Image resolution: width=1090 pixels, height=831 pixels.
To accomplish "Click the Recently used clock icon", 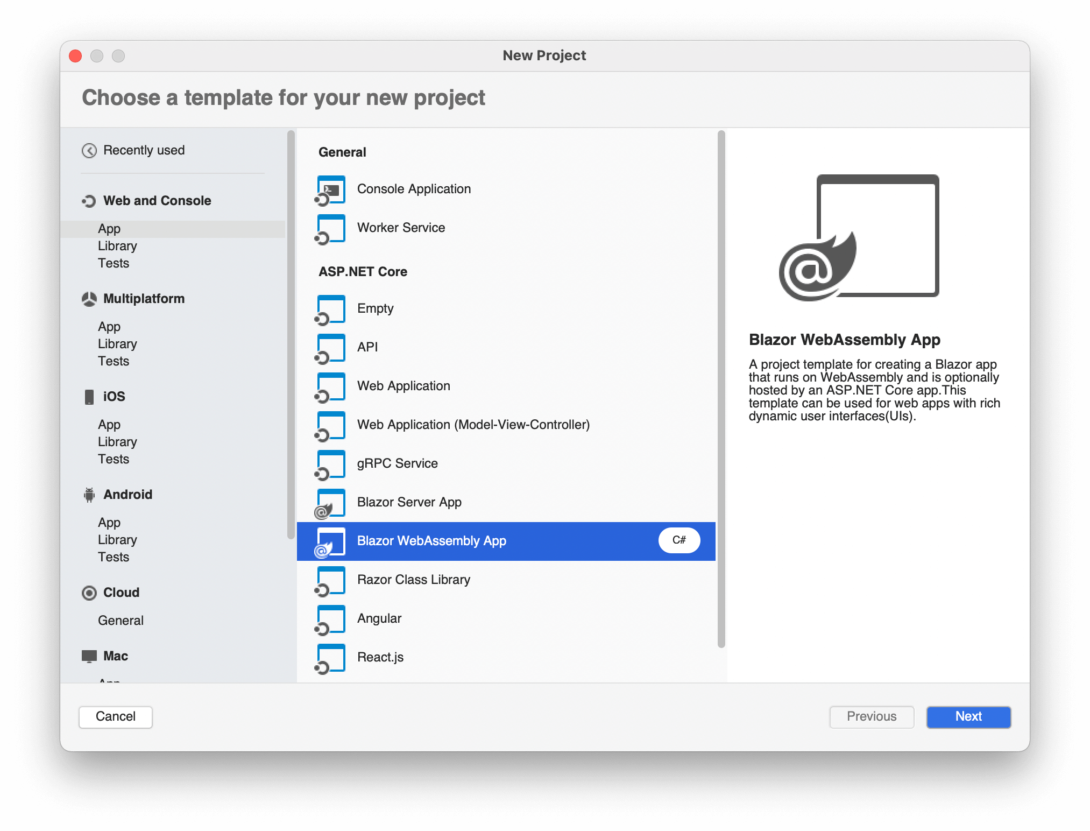I will [89, 151].
